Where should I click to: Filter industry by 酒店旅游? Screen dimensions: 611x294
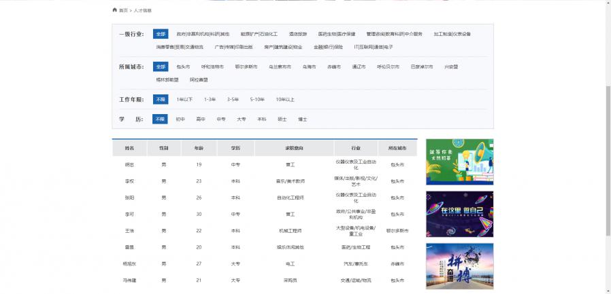click(298, 34)
